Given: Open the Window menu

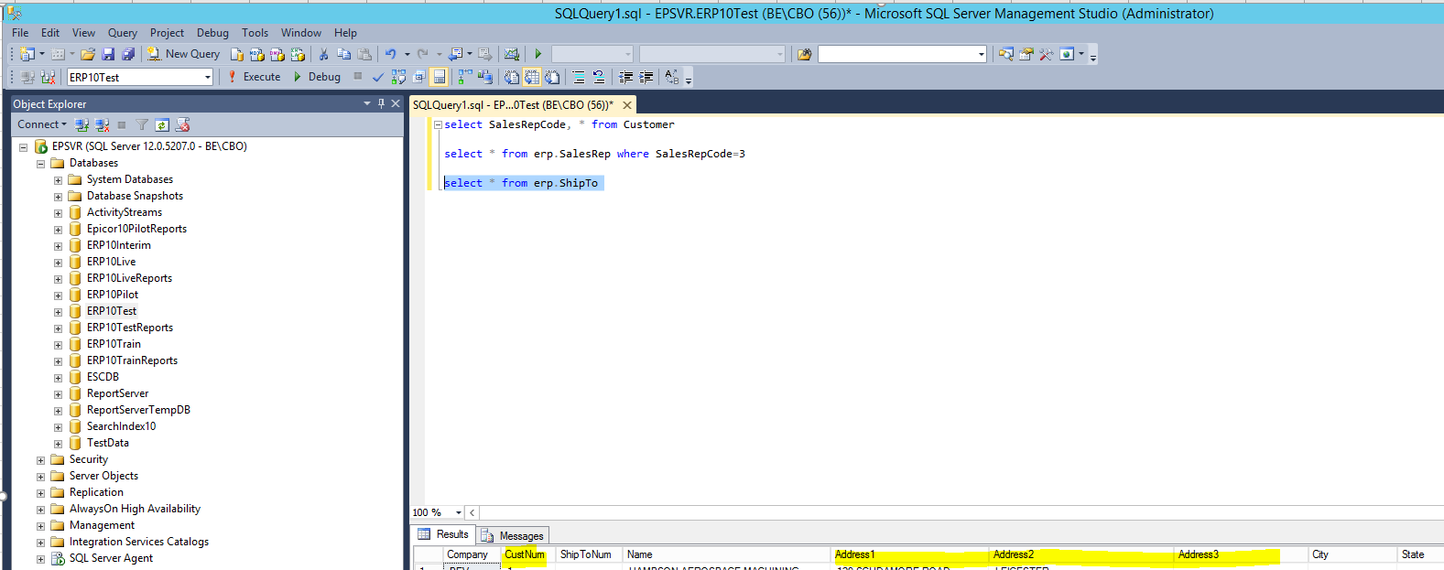Looking at the screenshot, I should click(x=301, y=33).
